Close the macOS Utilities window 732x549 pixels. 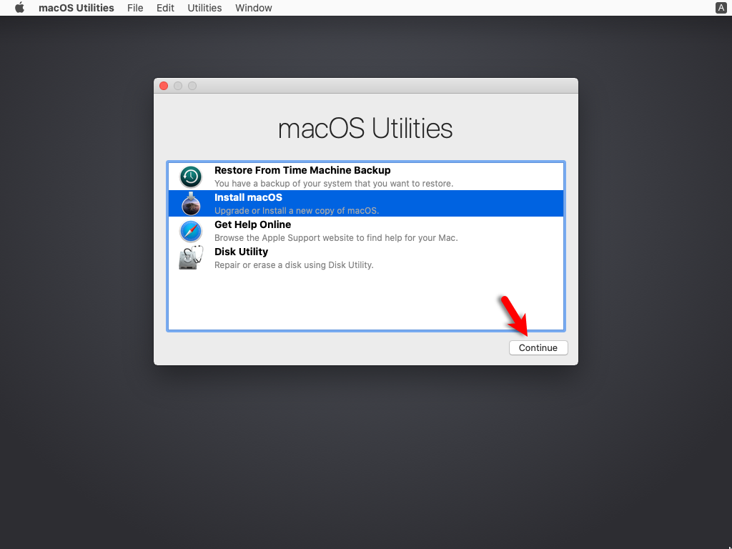coord(164,86)
